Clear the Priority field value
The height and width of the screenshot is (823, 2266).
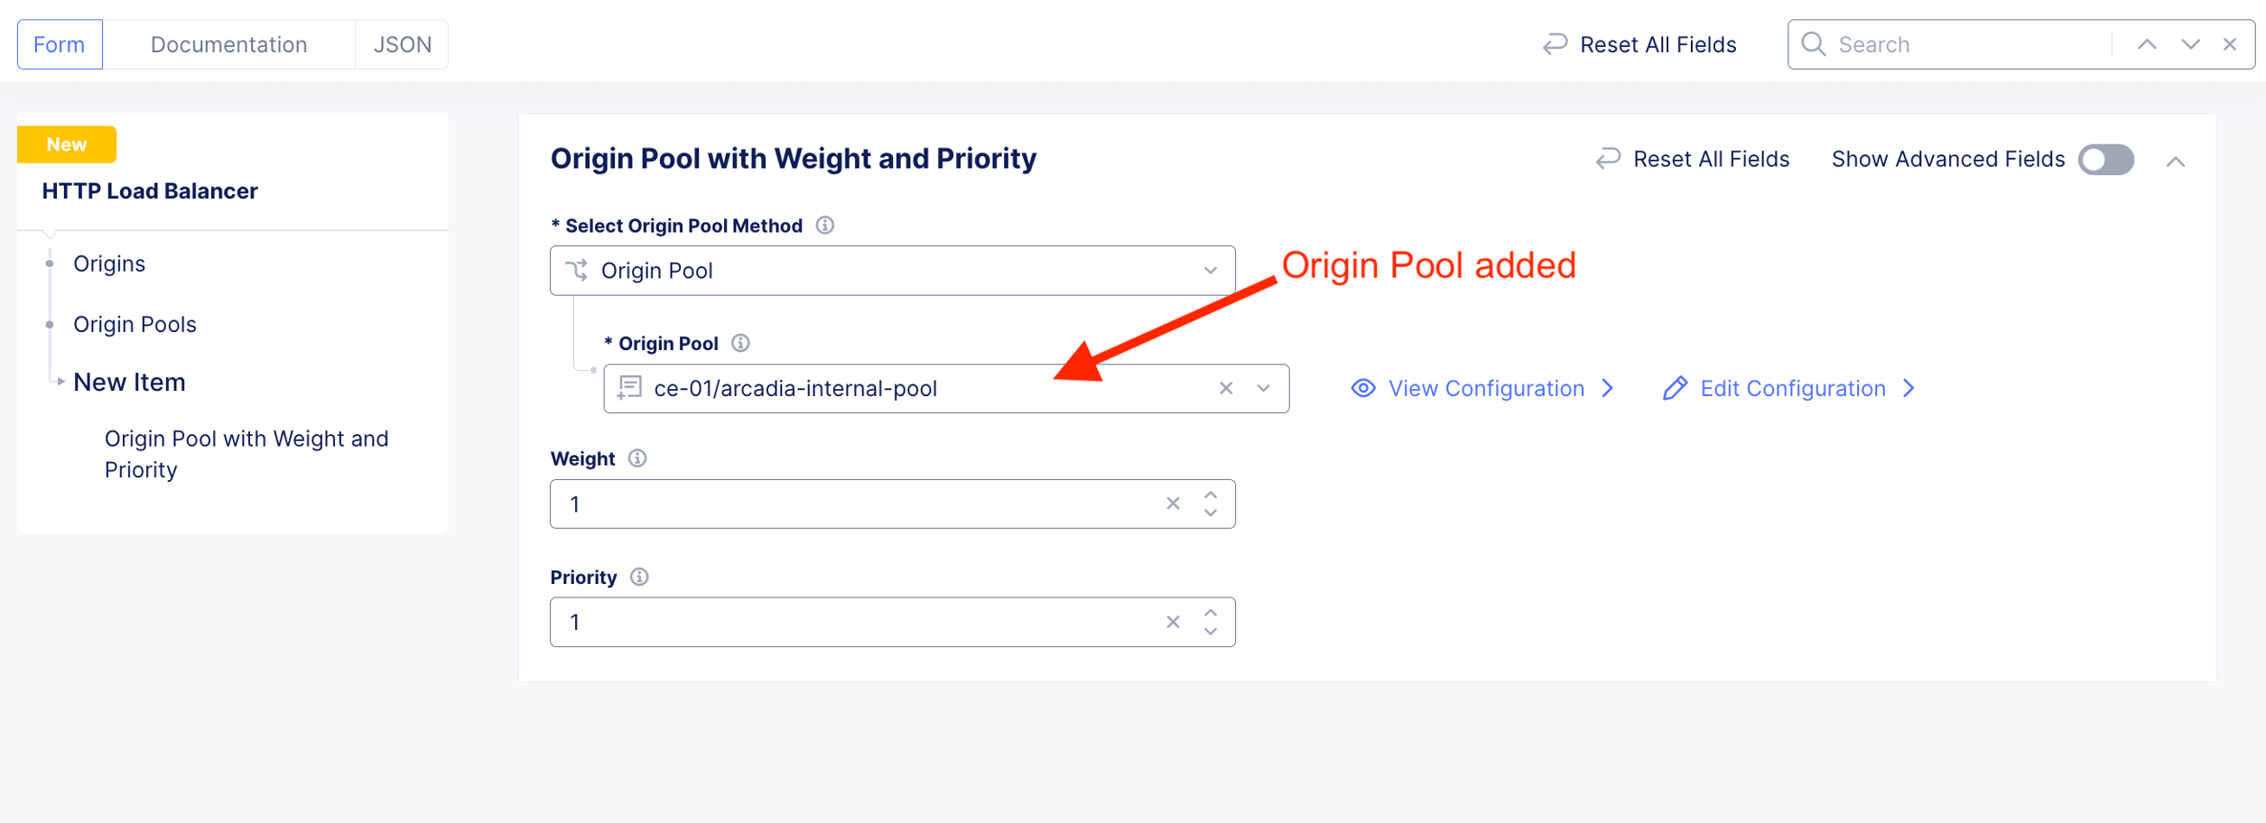pyautogui.click(x=1173, y=622)
